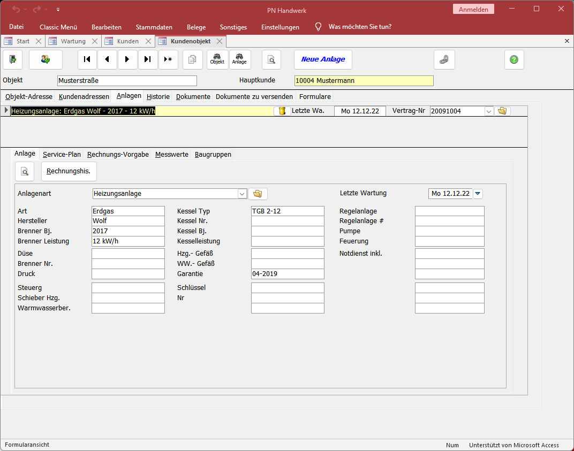Click the Kessel Nr. input field
Viewport: 574px width, 451px height.
point(288,221)
